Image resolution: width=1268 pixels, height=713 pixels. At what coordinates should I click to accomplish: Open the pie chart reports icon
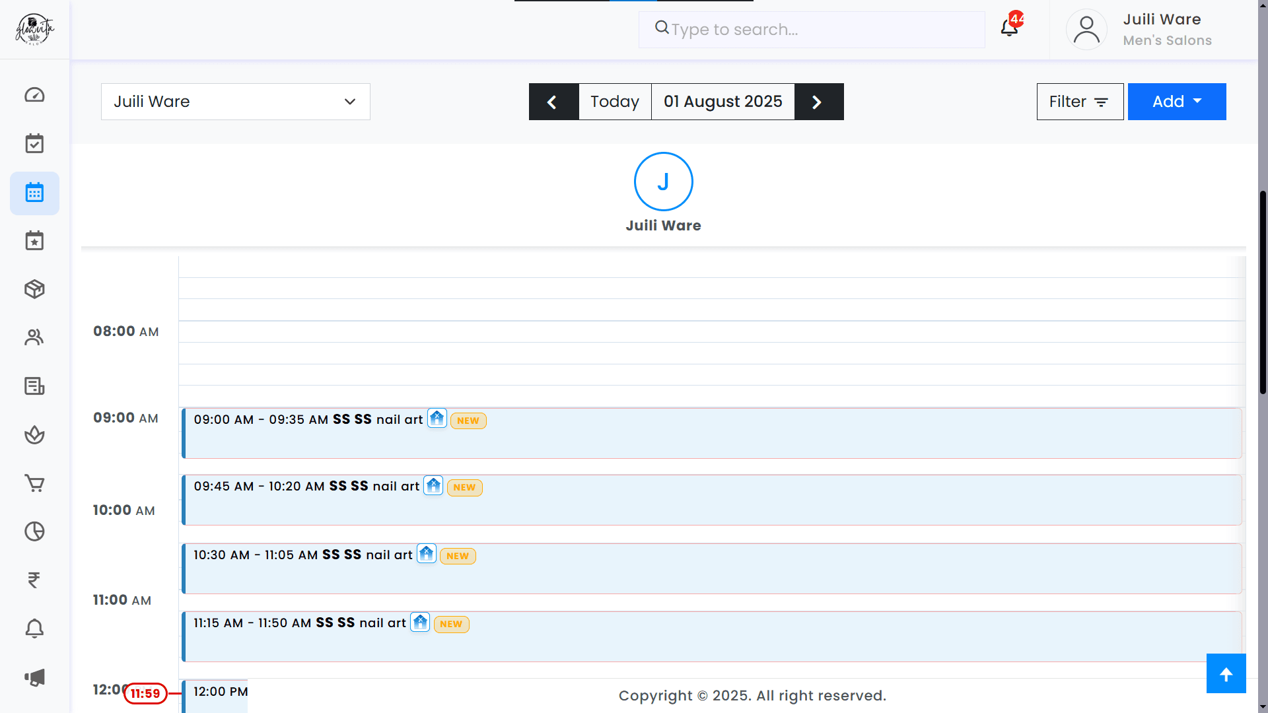pyautogui.click(x=34, y=531)
